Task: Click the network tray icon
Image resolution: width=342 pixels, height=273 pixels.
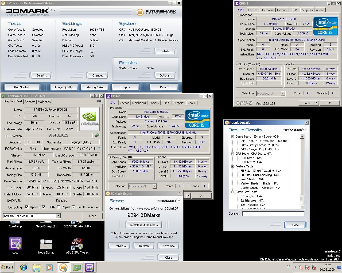Action: click(x=314, y=267)
